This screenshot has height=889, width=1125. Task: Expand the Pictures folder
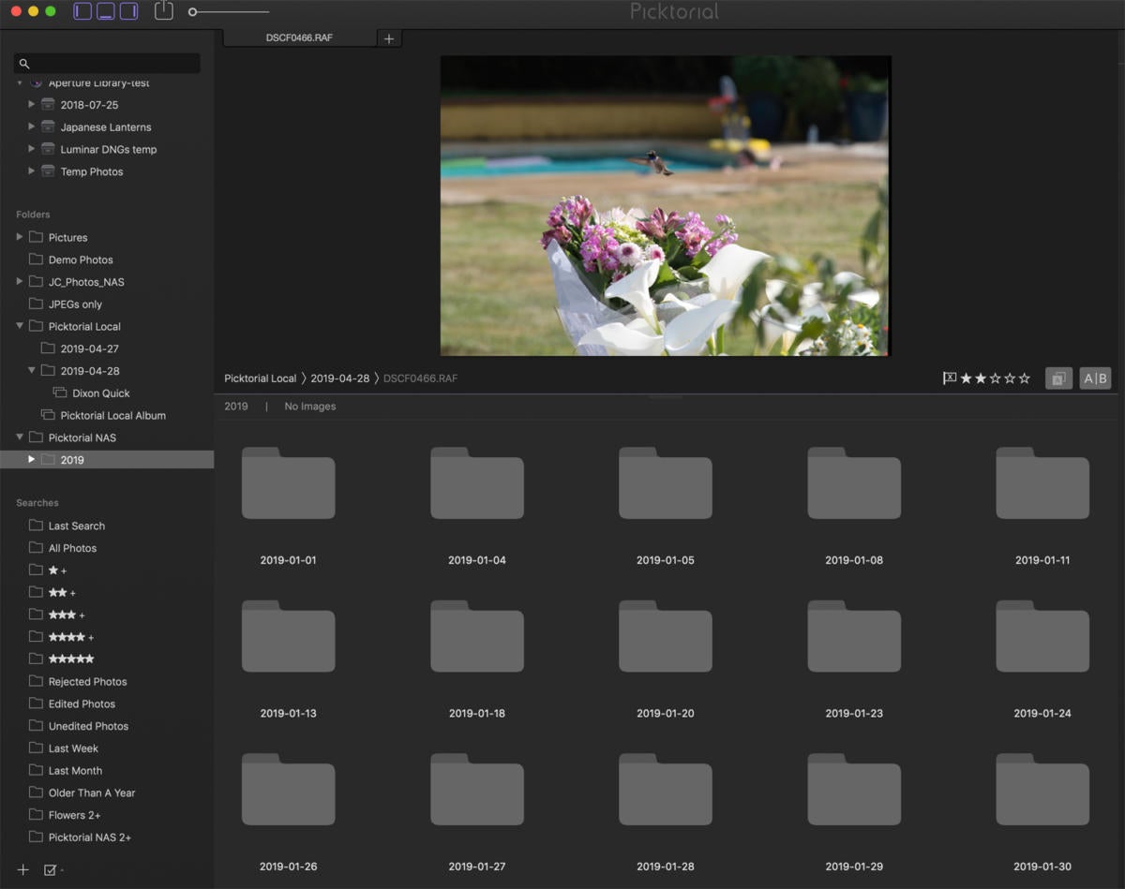(20, 237)
